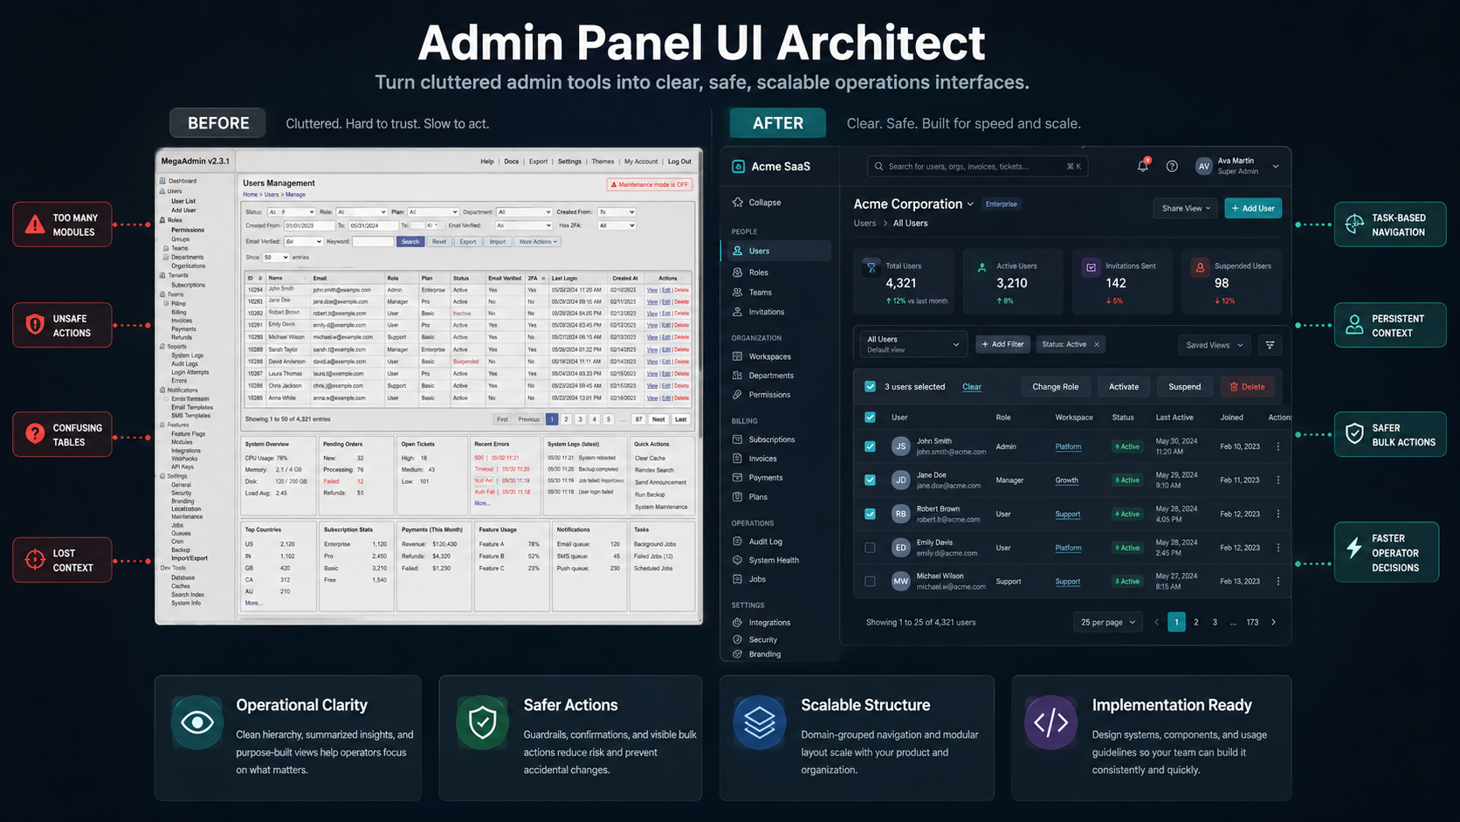
Task: Click the search users input field
Action: (977, 166)
